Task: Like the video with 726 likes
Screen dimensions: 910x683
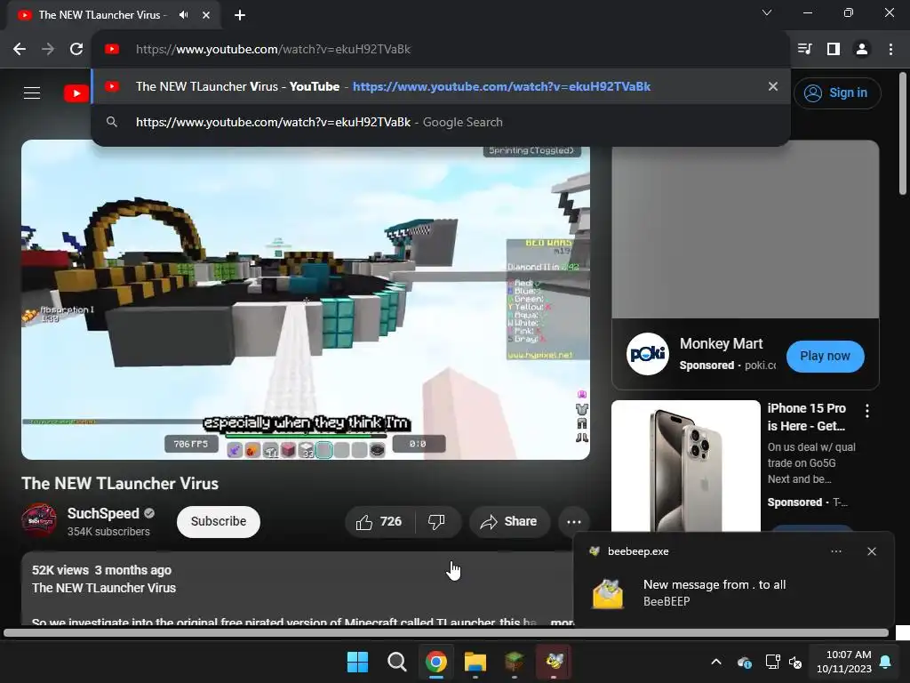Action: [x=379, y=522]
